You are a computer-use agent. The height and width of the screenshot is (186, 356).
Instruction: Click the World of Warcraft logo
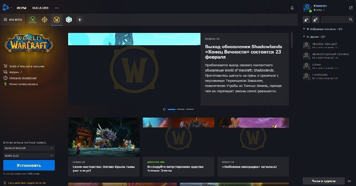coord(29,43)
